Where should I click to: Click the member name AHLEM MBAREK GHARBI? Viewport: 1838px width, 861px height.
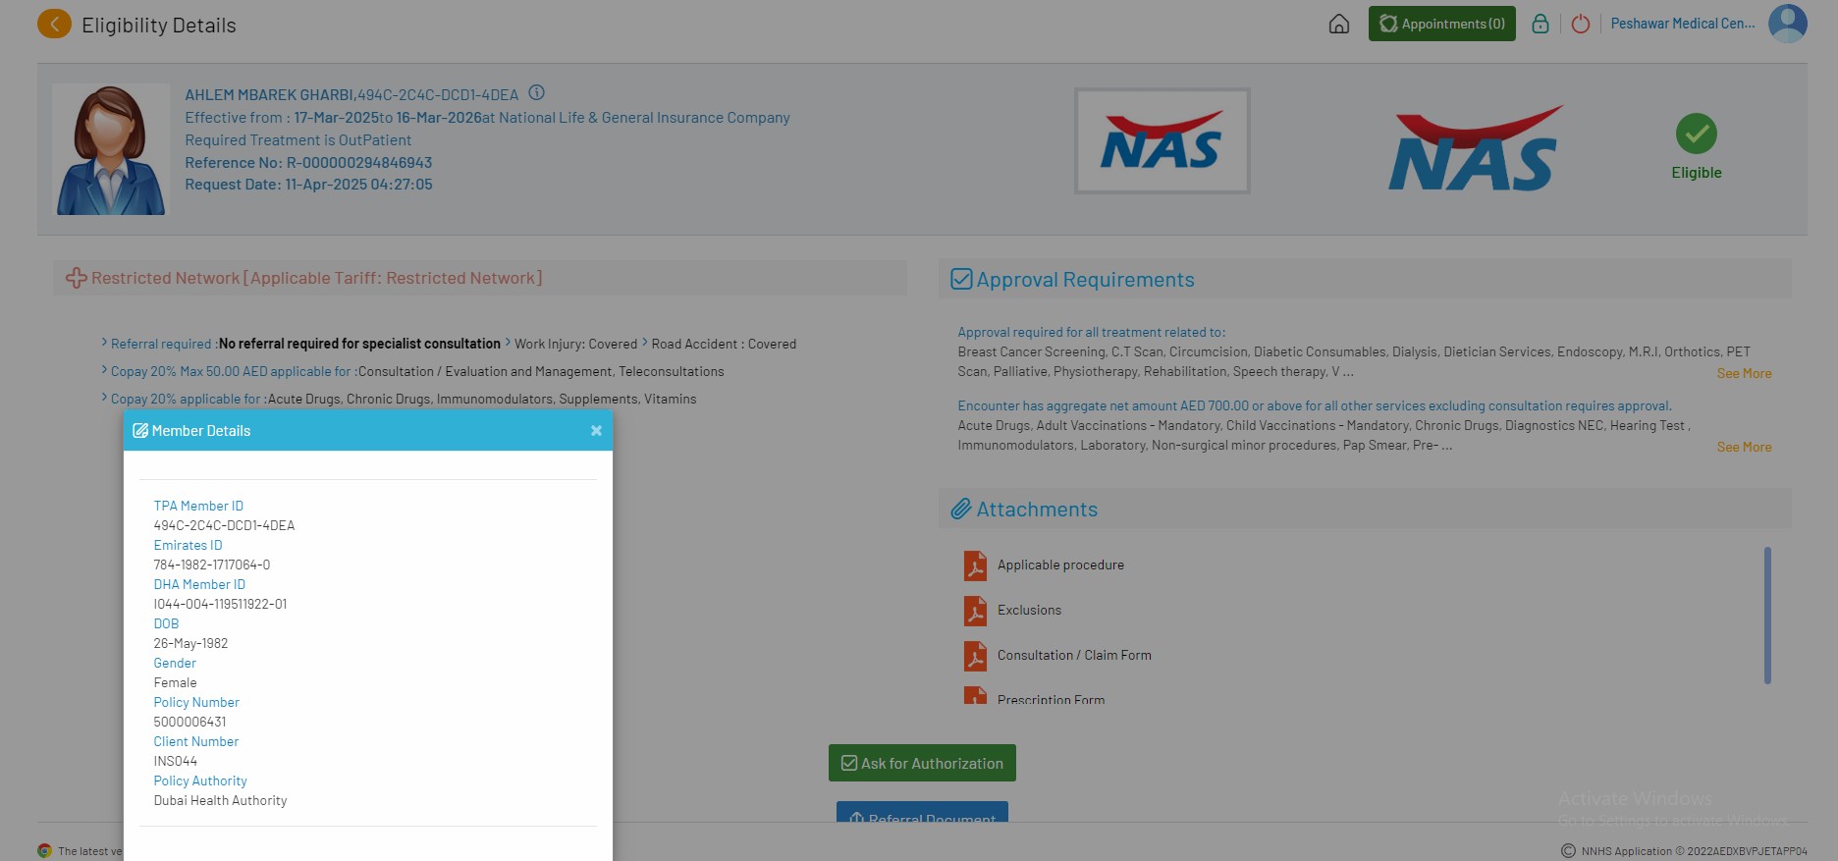tap(269, 95)
